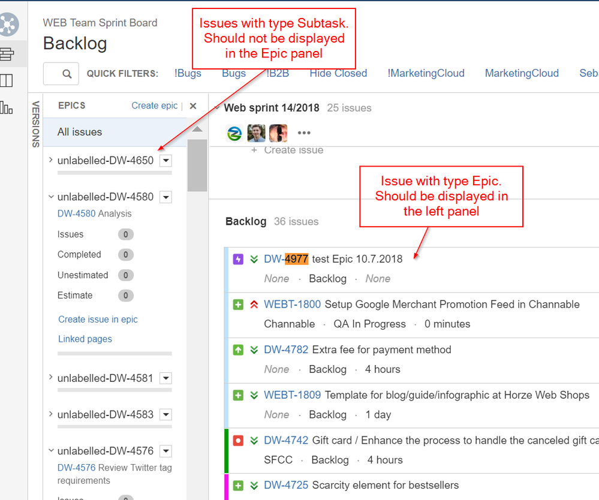Open the DW-4576 epic link
The width and height of the screenshot is (599, 500).
click(x=76, y=468)
